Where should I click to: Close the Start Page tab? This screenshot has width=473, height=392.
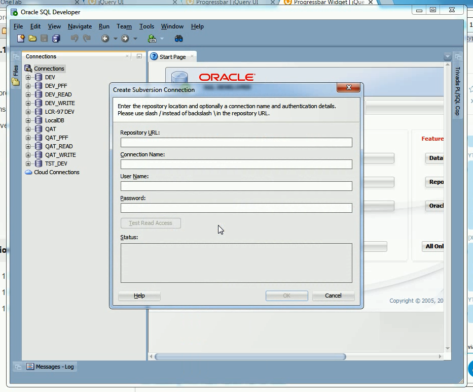click(192, 56)
